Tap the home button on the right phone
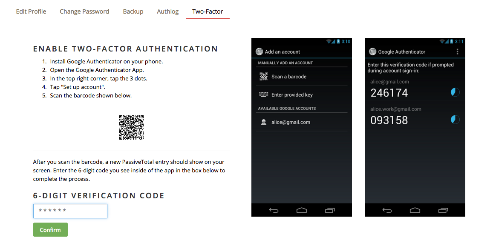 pyautogui.click(x=415, y=210)
